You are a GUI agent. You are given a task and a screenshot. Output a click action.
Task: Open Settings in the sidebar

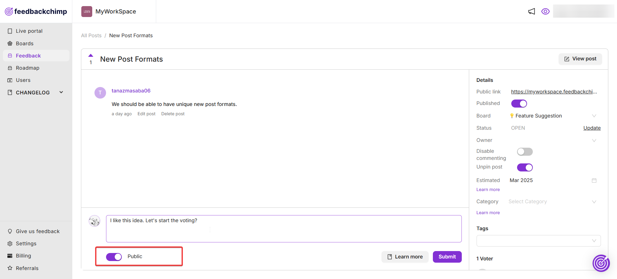36,243
